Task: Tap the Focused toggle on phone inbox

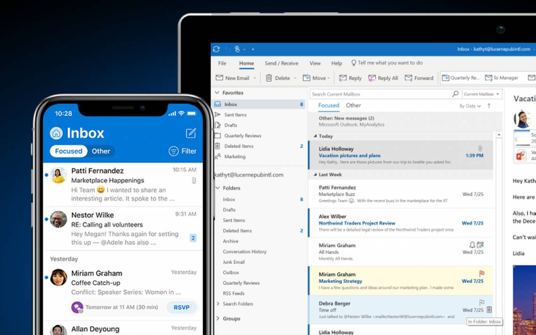Action: pyautogui.click(x=68, y=151)
